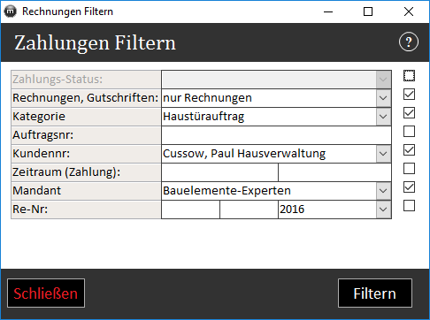Select the 'Haustürauftrag' combo box text
The height and width of the screenshot is (320, 430).
[203, 117]
